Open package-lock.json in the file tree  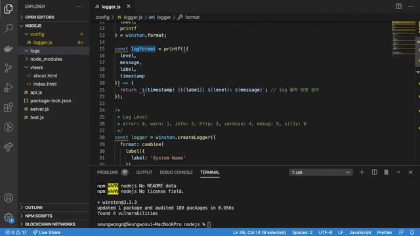[54, 100]
